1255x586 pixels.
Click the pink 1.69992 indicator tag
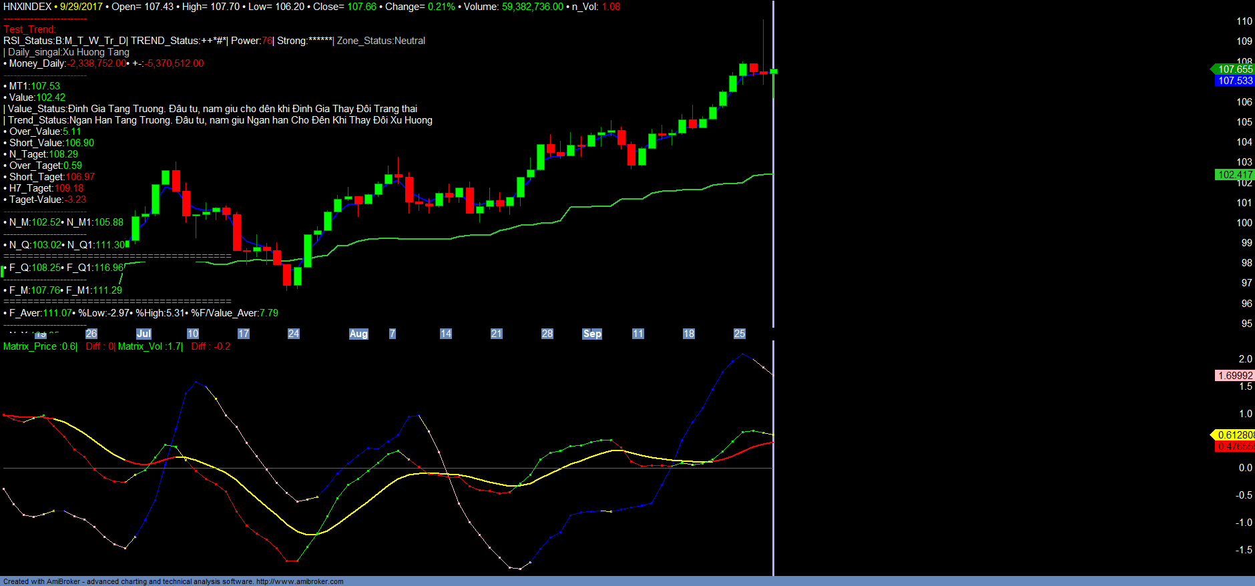tap(1234, 376)
